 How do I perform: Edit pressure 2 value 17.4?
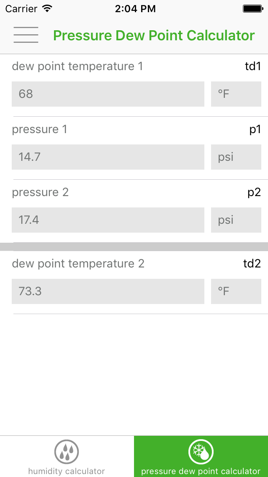[x=108, y=220]
